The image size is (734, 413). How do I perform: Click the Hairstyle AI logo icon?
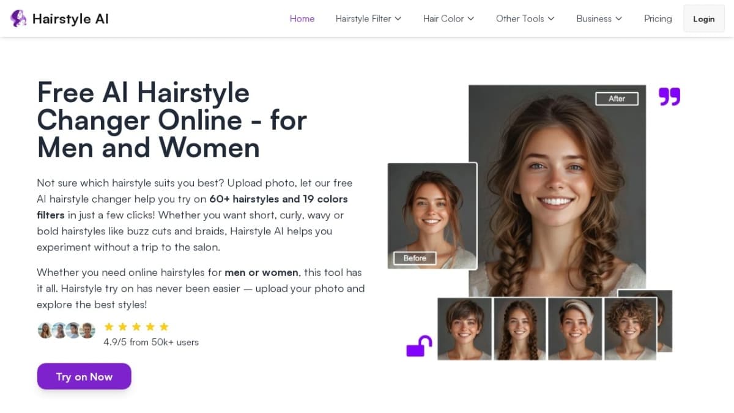pyautogui.click(x=18, y=18)
